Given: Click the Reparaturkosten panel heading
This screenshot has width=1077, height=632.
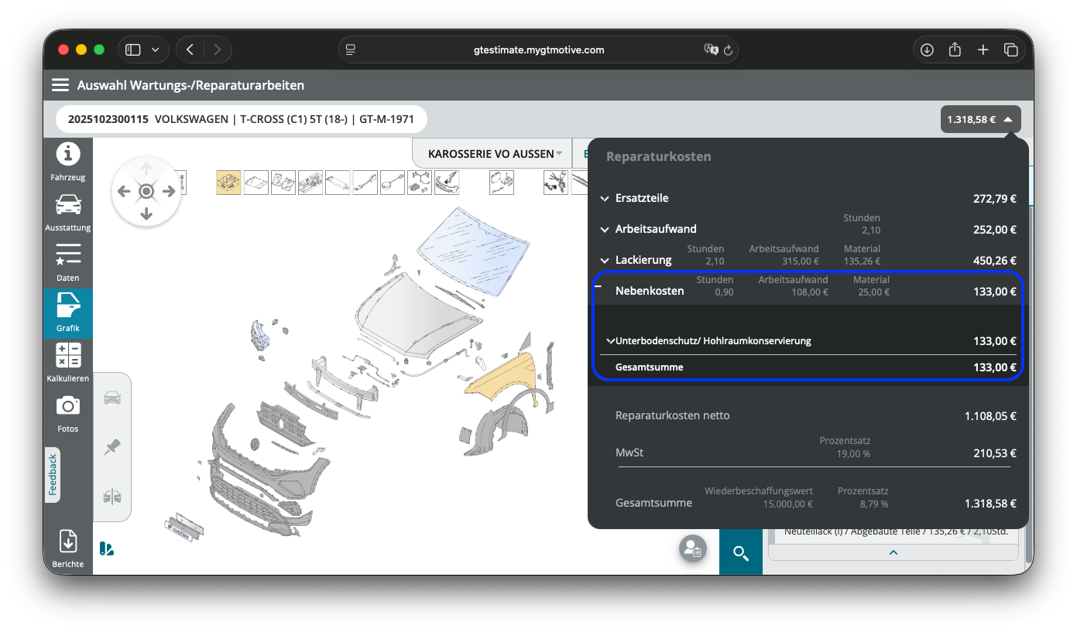Looking at the screenshot, I should tap(658, 156).
